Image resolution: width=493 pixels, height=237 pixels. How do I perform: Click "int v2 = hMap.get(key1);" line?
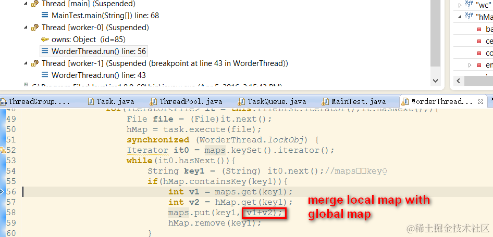(x=230, y=202)
